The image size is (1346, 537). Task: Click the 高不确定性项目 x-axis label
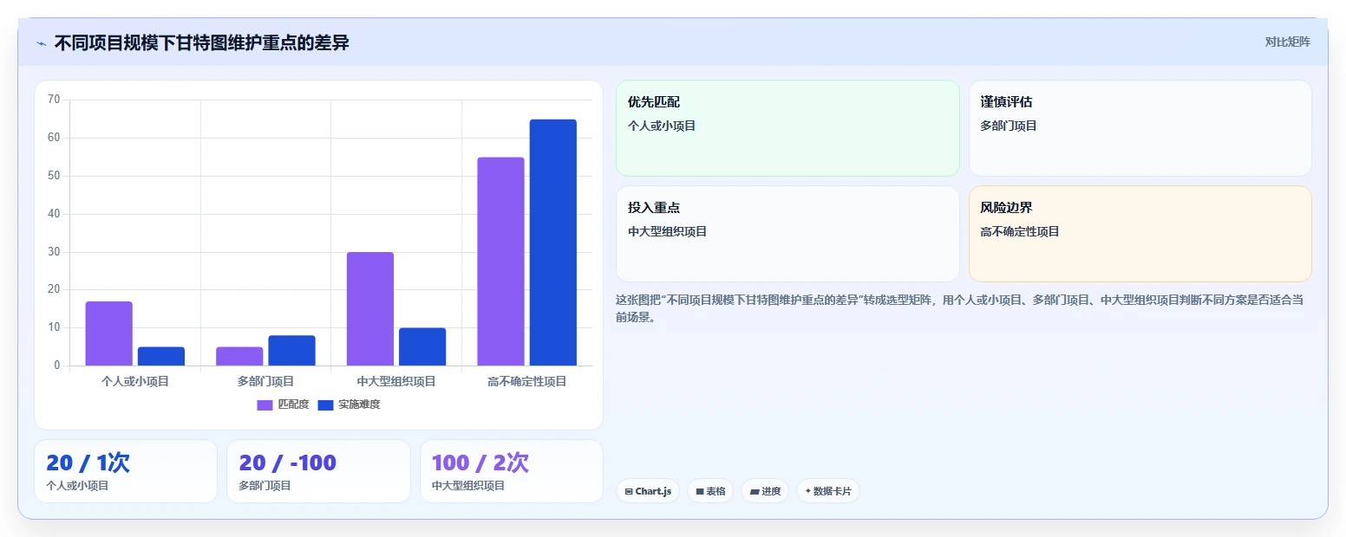click(526, 381)
